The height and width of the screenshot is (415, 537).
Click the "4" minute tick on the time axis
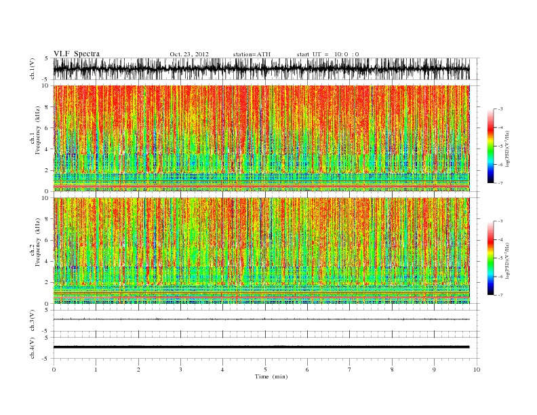[222, 370]
